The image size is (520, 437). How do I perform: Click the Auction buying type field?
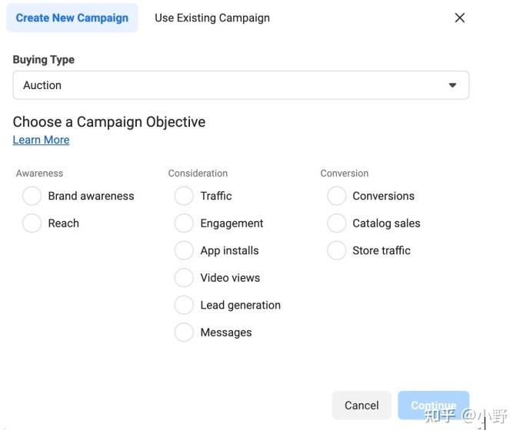pos(231,85)
